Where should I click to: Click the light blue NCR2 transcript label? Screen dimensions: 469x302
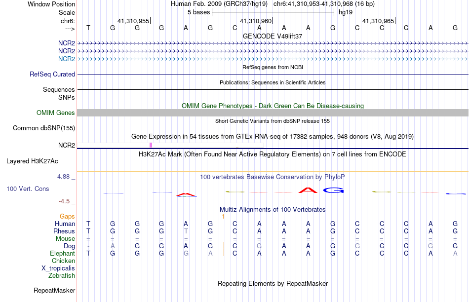pos(67,59)
